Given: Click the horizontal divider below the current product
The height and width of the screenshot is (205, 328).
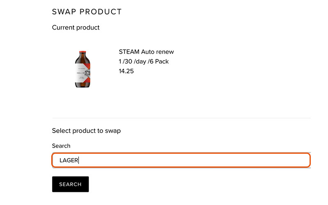Looking at the screenshot, I should coord(181,118).
